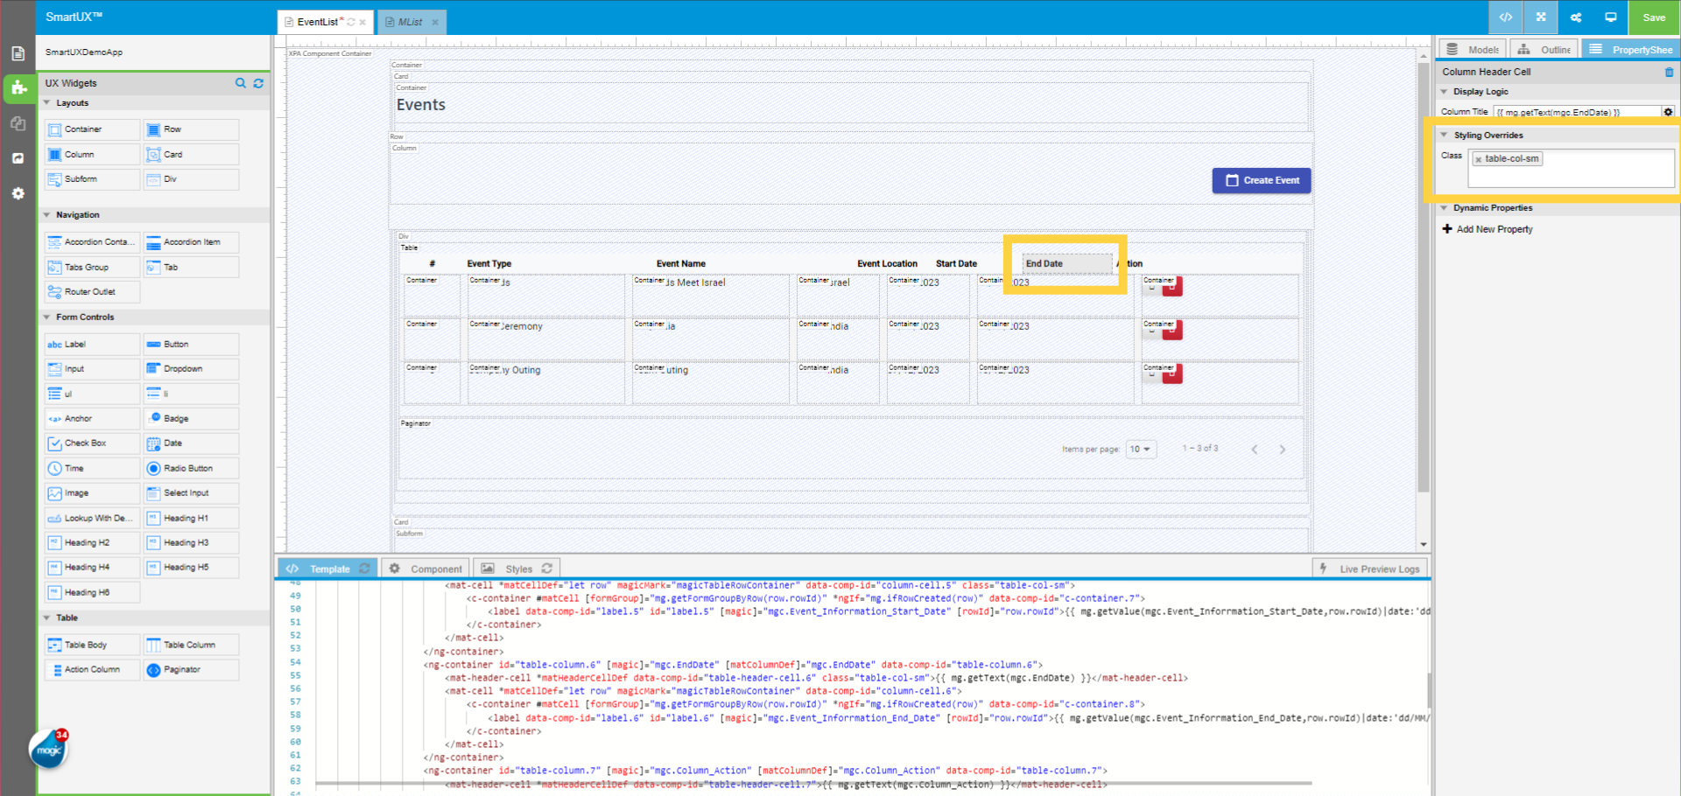Click the search magnifier in the UX Widgets panel

tap(241, 83)
